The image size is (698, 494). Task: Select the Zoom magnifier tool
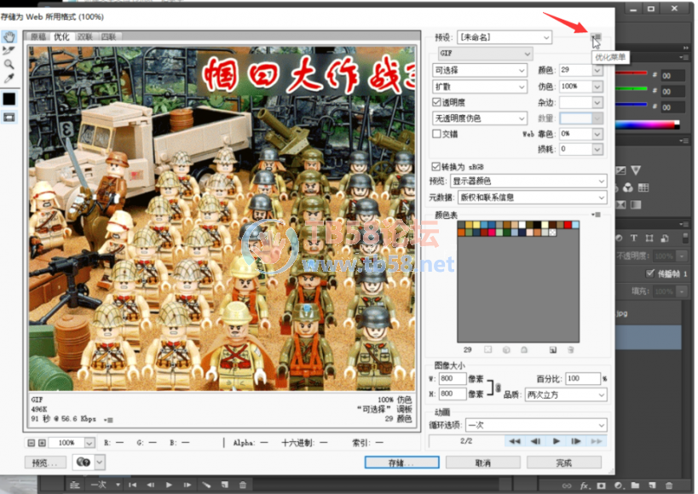9,64
